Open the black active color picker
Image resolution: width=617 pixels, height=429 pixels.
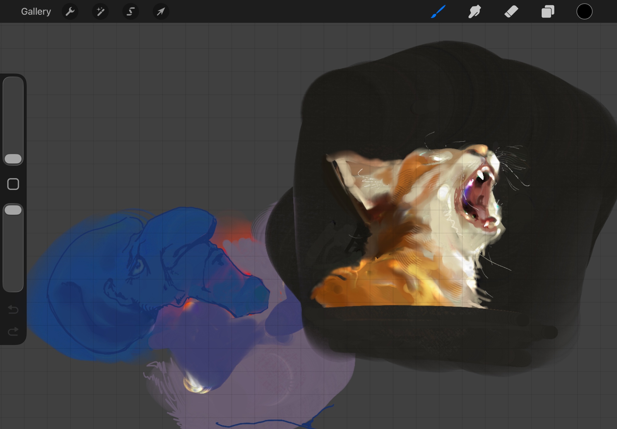584,12
